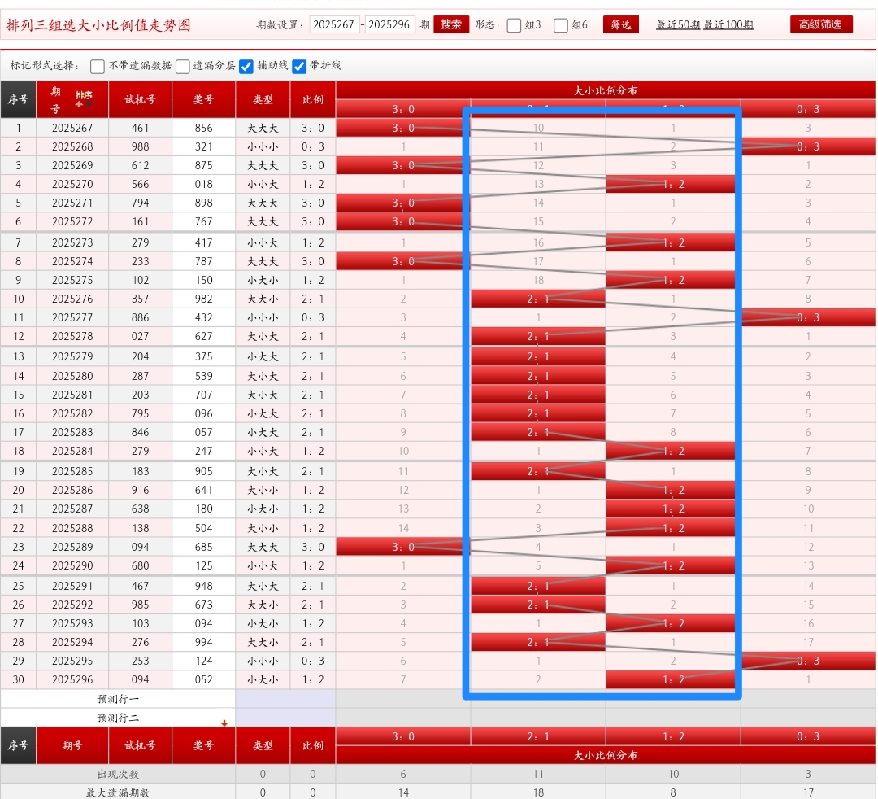Click the 0:3 column header at top

pyautogui.click(x=808, y=110)
